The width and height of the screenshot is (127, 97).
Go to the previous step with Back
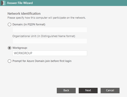66,91
